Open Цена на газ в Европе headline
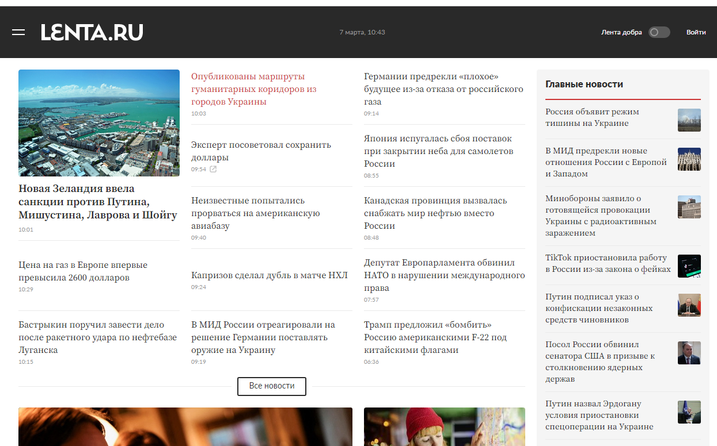The image size is (717, 446). point(83,271)
